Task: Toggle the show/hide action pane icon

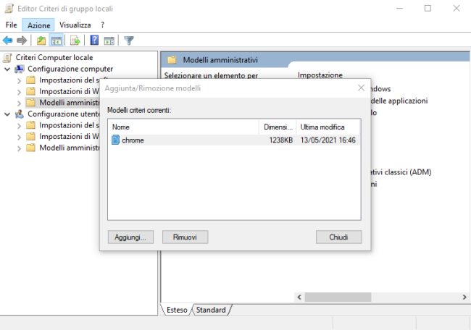Action: [x=109, y=41]
